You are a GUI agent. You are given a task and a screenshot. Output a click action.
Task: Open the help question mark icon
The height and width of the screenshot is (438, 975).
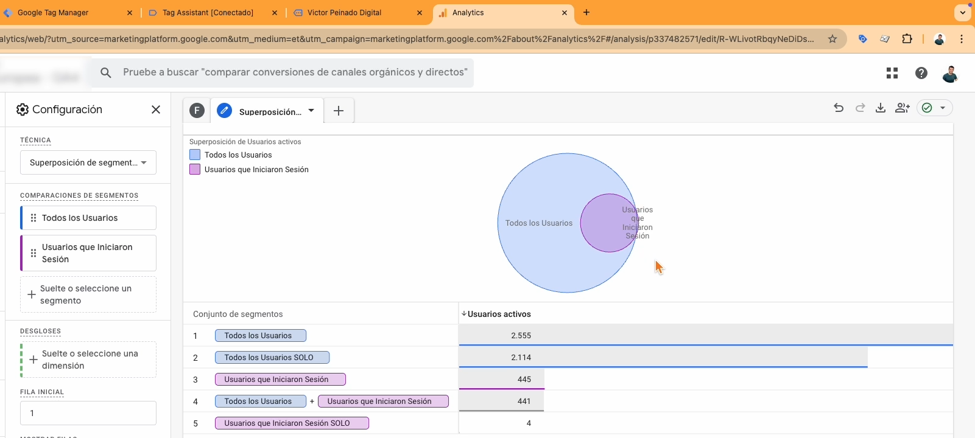click(x=921, y=73)
